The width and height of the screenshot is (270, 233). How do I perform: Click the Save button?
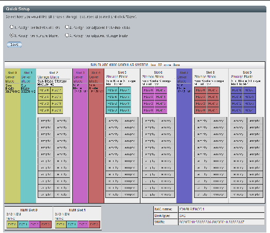14,44
